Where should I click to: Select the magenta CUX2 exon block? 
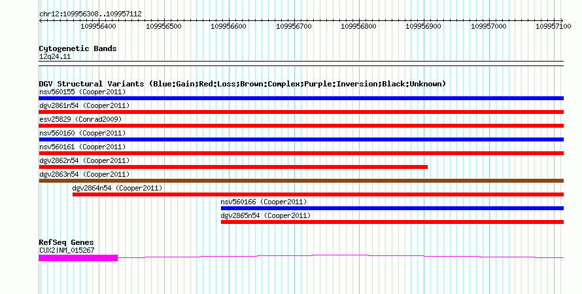[78, 258]
